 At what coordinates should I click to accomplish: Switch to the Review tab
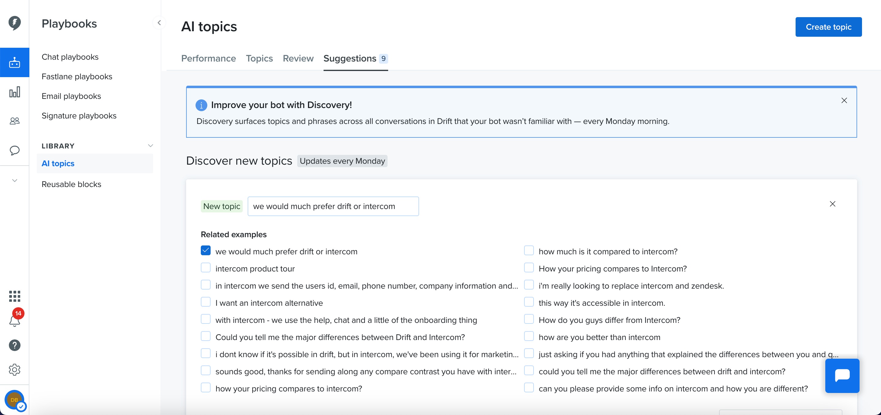(x=298, y=58)
